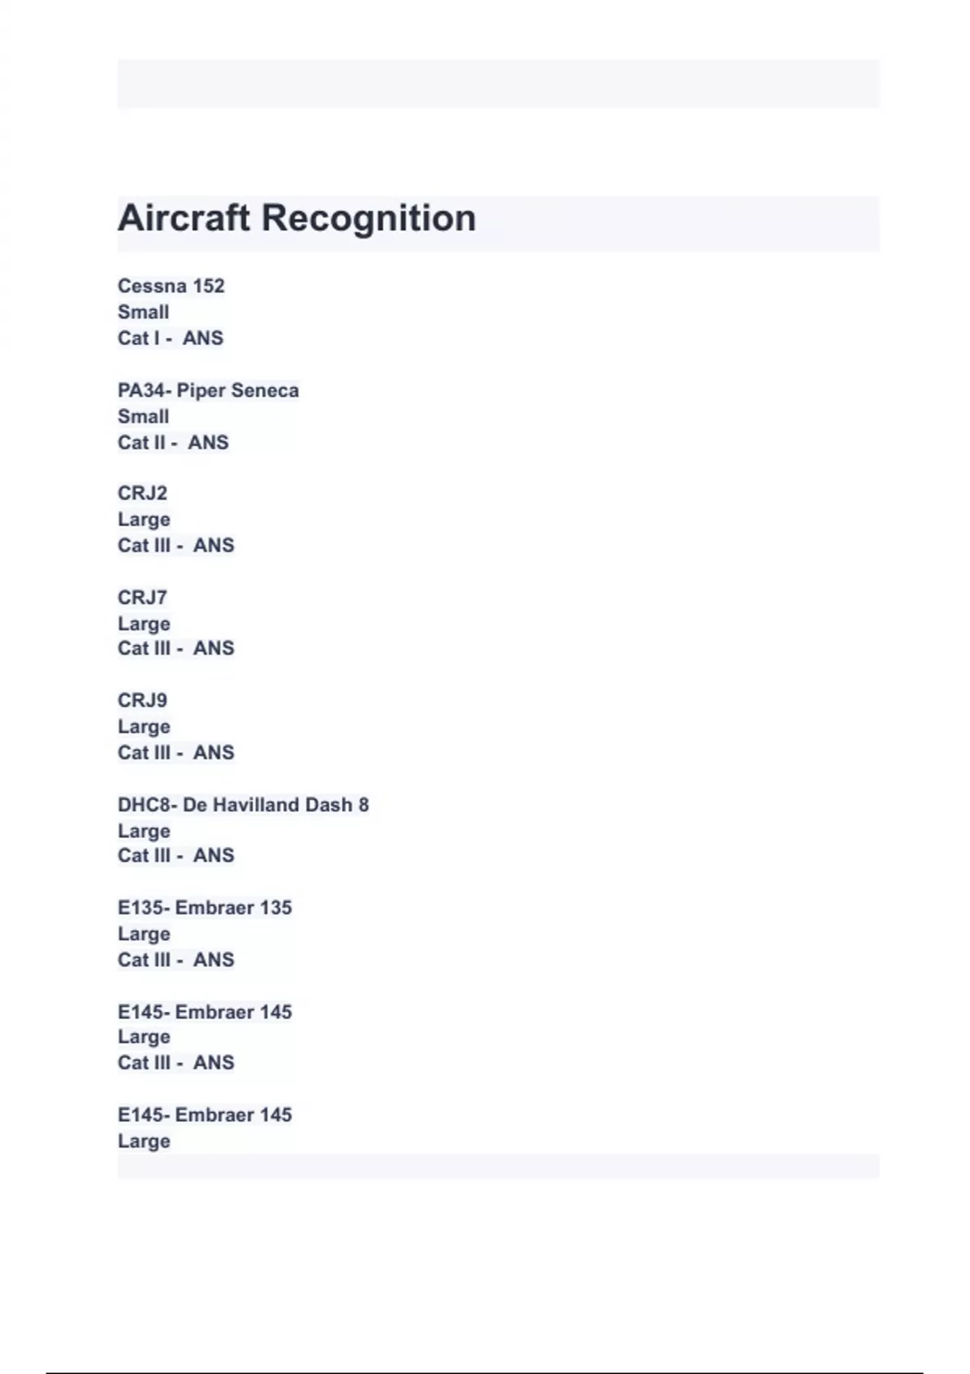The height and width of the screenshot is (1374, 970).
Task: Click the word Small under Piper Seneca
Action: 143,416
